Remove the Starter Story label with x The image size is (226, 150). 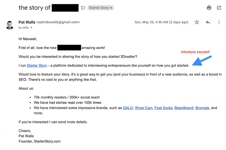[x=111, y=7]
